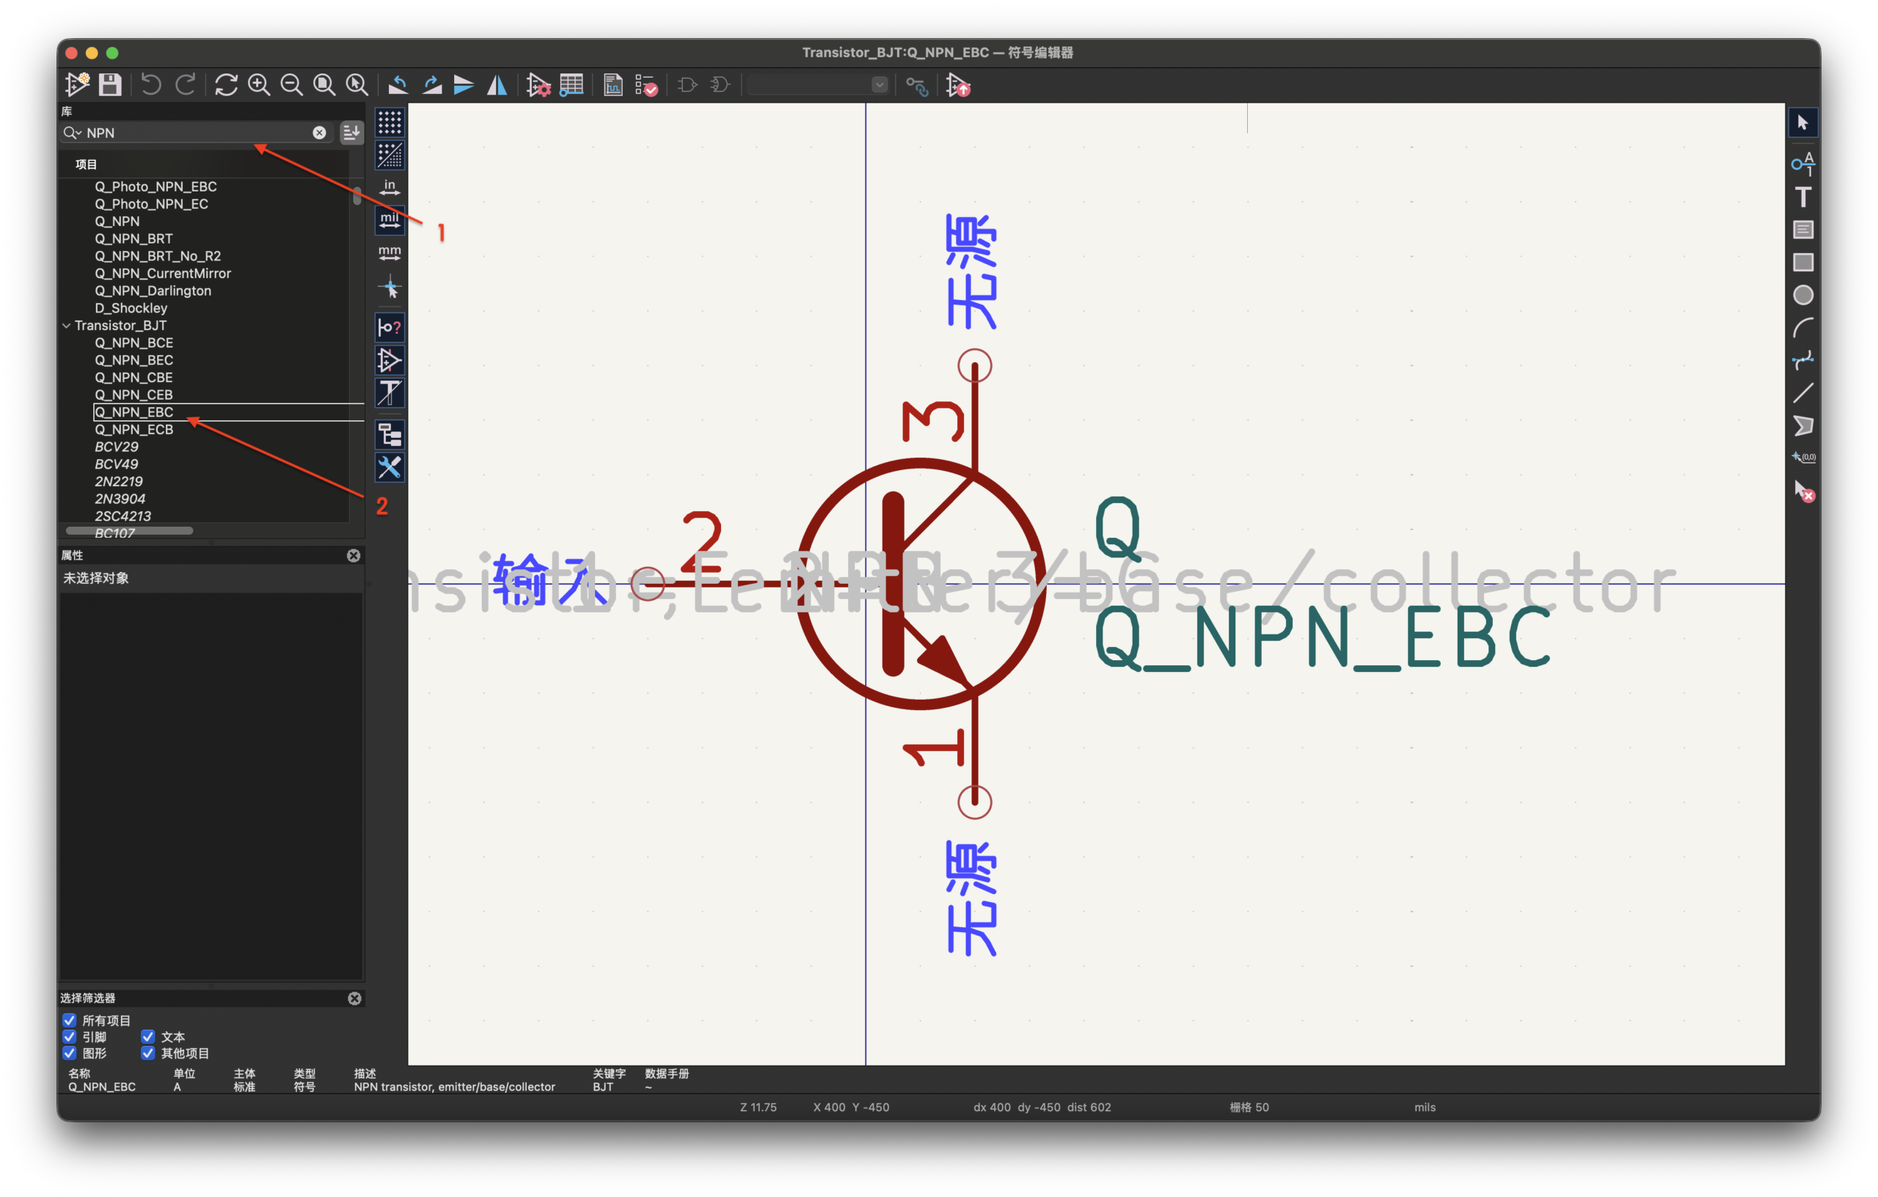1878x1197 pixels.
Task: Select the Text tool on right toolbar
Action: (1802, 197)
